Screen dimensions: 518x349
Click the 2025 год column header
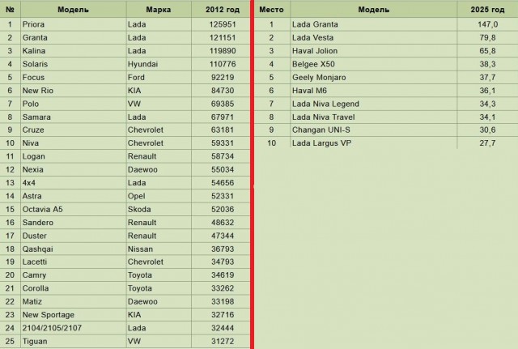(x=487, y=10)
